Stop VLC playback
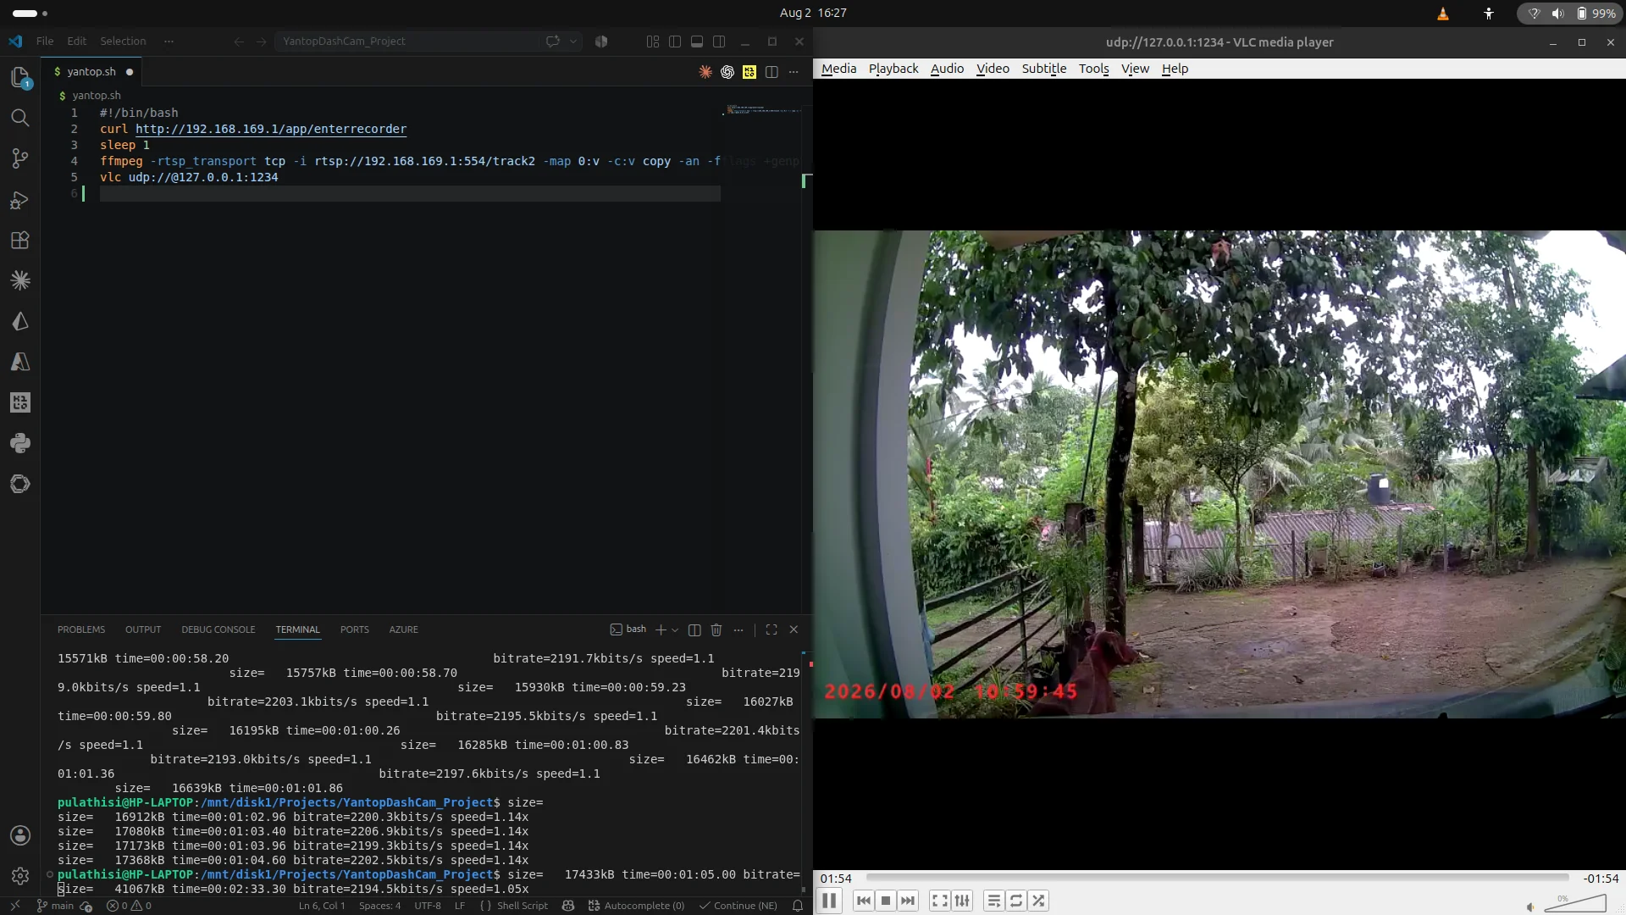The image size is (1626, 915). click(886, 901)
